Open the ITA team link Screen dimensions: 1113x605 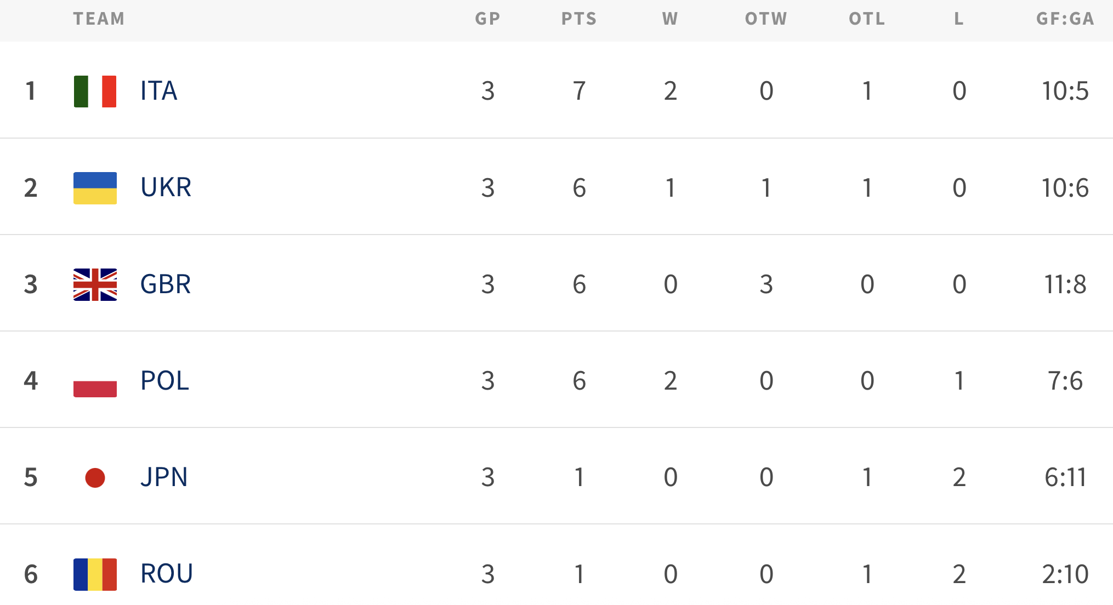point(158,91)
